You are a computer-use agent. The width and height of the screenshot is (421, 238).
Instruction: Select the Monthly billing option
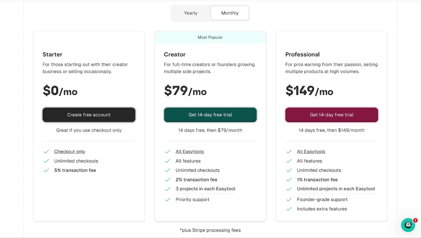click(230, 13)
